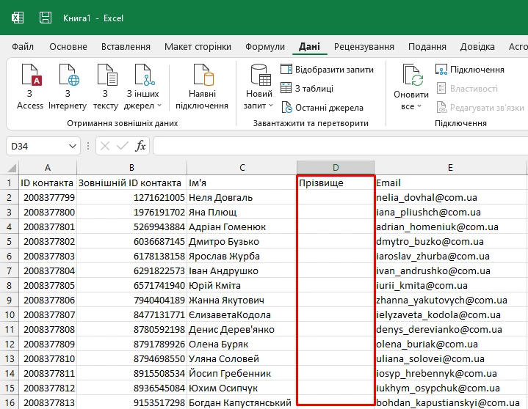Open existing connections (Наявні підключення)
This screenshot has width=528, height=409.
click(202, 88)
